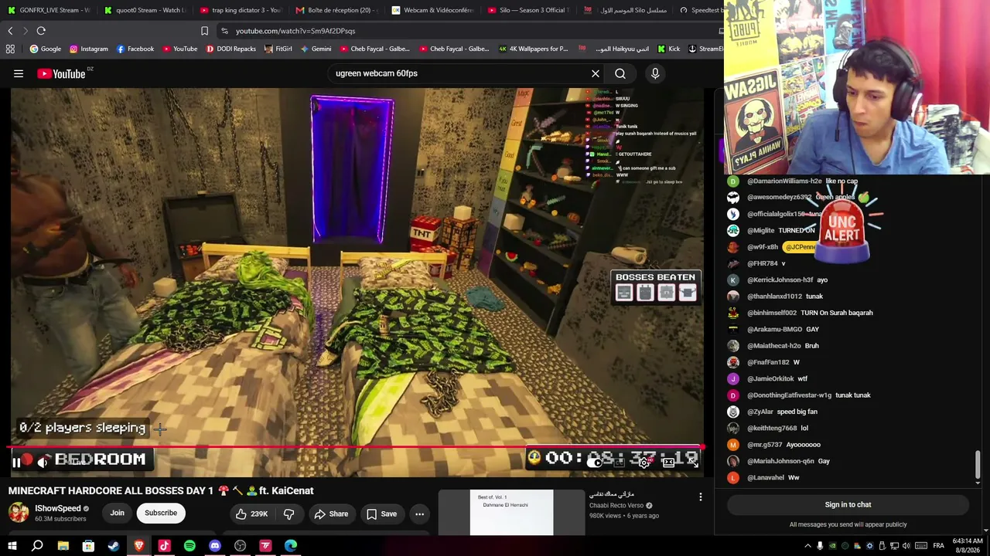Change the FRA keyboard language

click(x=938, y=546)
